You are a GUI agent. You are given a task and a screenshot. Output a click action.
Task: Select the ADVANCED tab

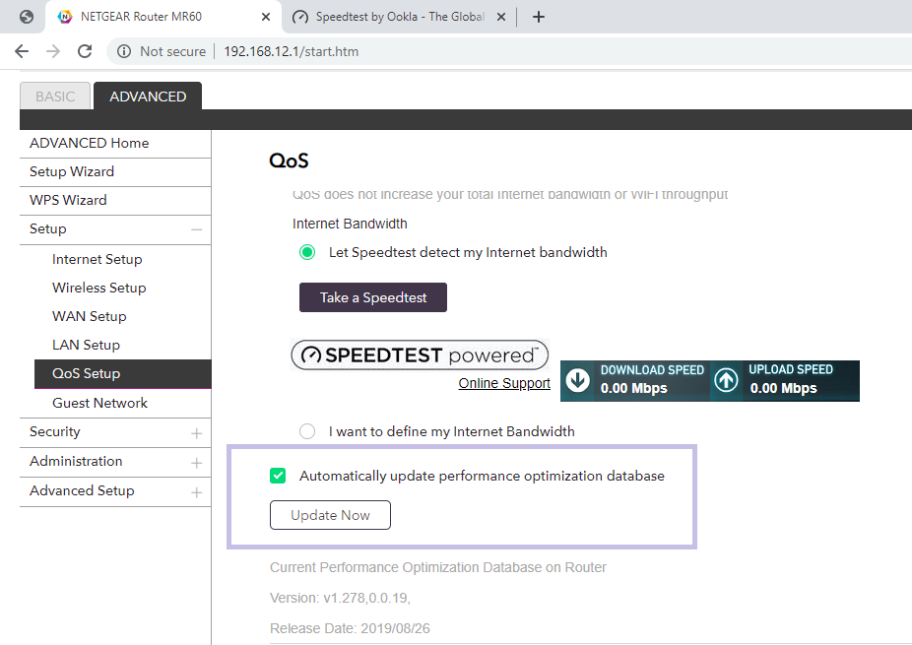coord(148,96)
